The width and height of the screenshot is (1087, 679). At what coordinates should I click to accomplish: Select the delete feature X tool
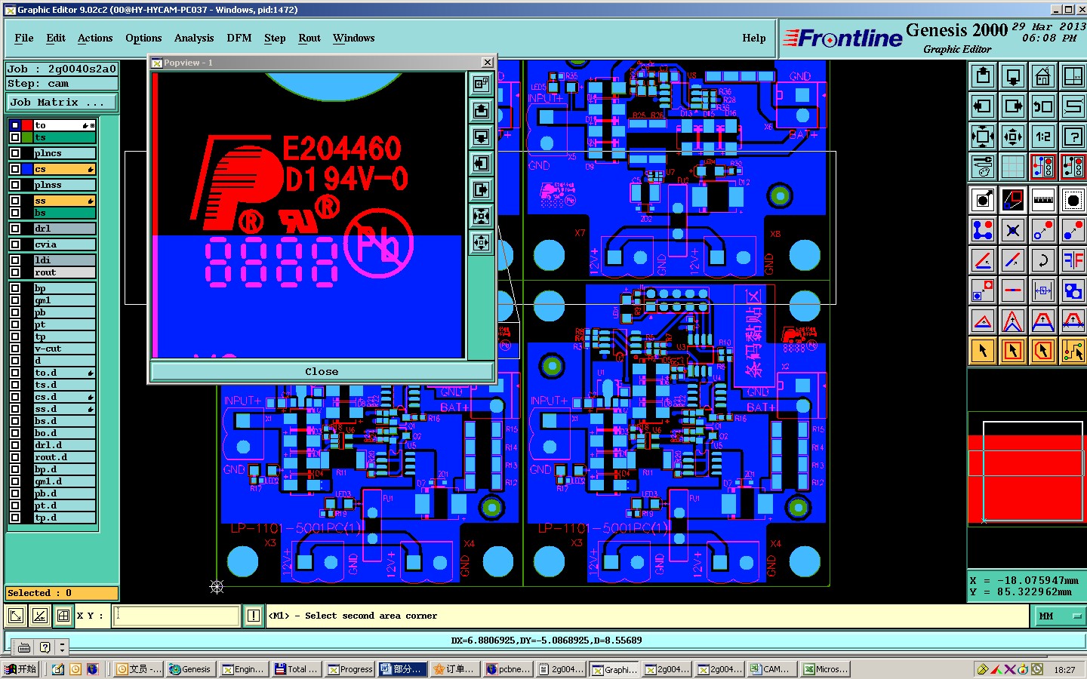1013,230
